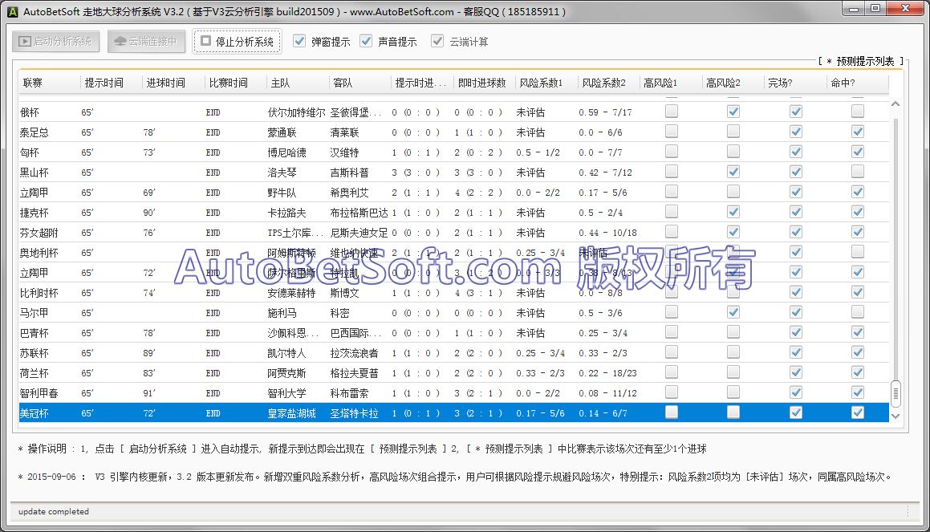Select the 匈杯 league cell
Screen dimensions: 930x532
point(30,152)
